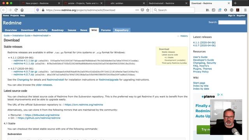Open the Changelog link in text
The height and width of the screenshot is (140, 249).
23,80
